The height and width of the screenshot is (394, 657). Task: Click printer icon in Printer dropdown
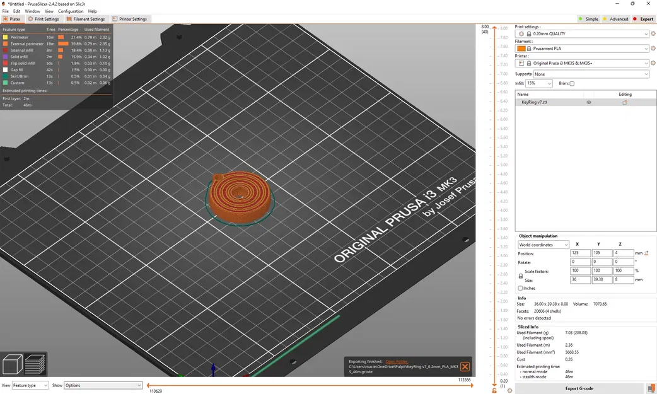[521, 63]
